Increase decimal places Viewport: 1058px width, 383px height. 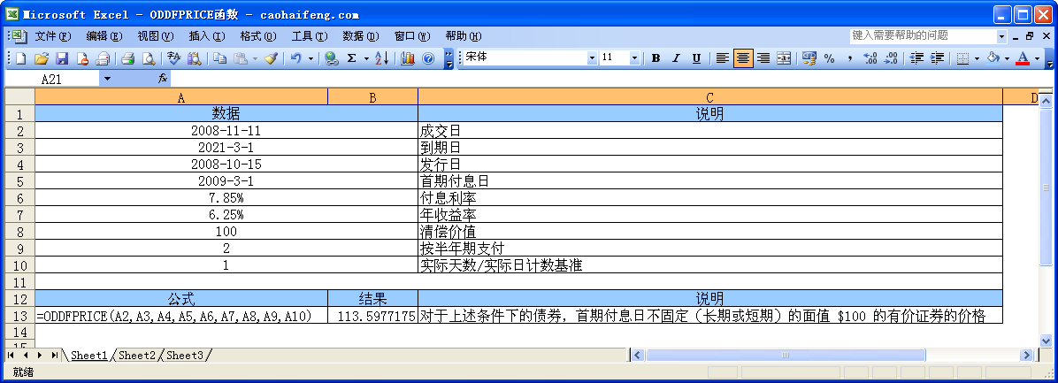point(870,58)
